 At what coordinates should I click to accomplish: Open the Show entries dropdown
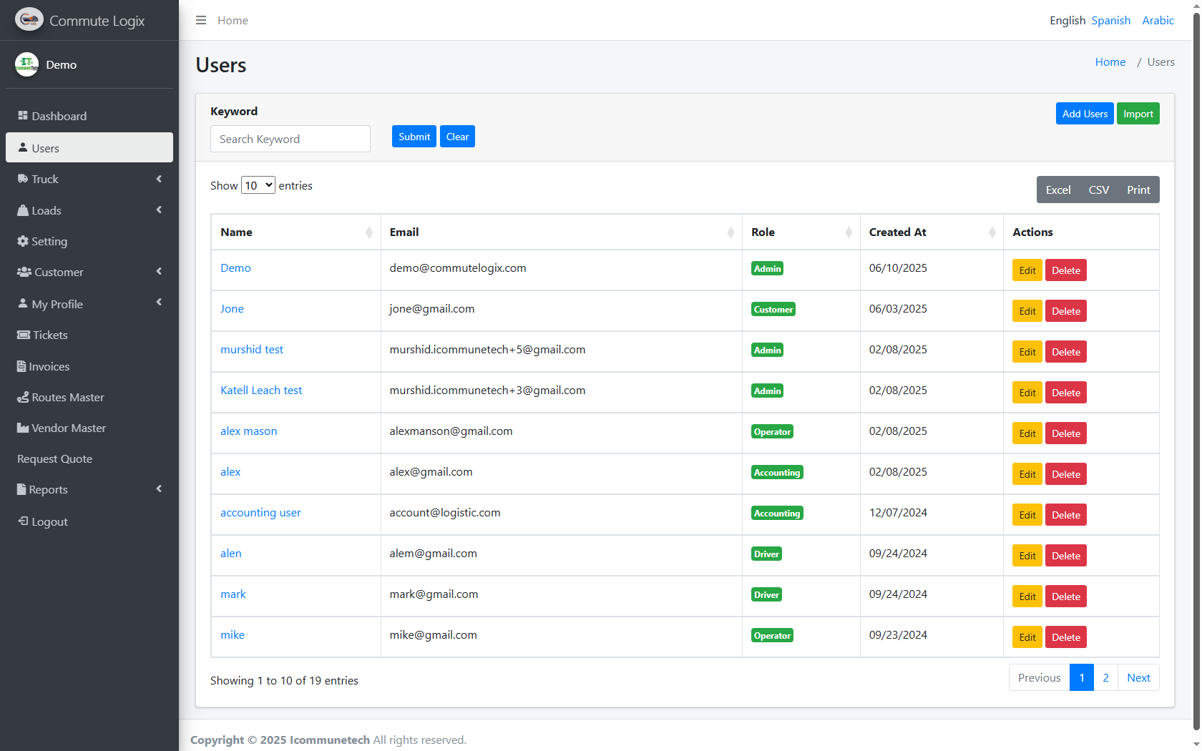tap(258, 185)
